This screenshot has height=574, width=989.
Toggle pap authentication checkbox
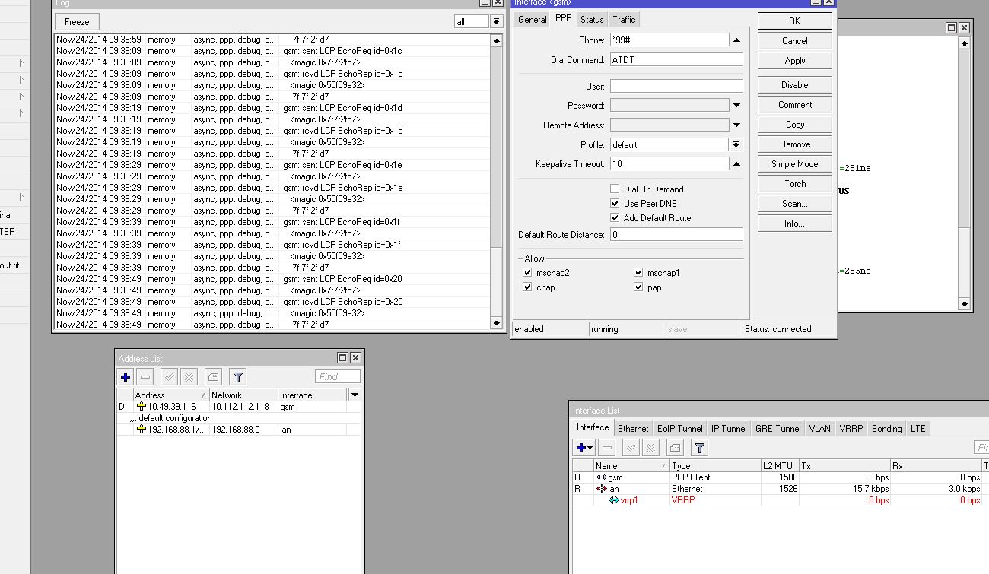pos(638,287)
